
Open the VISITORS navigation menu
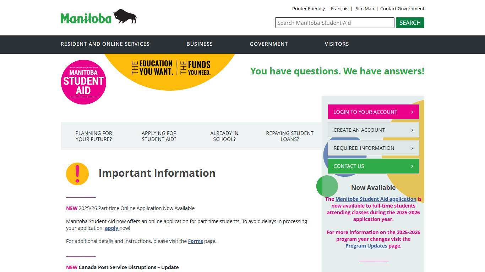pos(337,44)
